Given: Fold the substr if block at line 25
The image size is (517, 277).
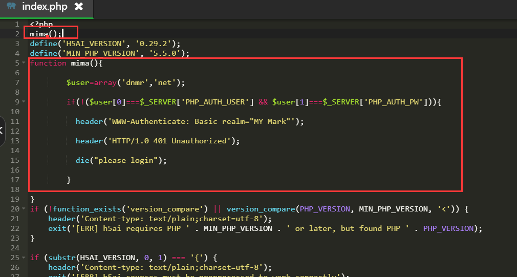Looking at the screenshot, I should pyautogui.click(x=24, y=258).
